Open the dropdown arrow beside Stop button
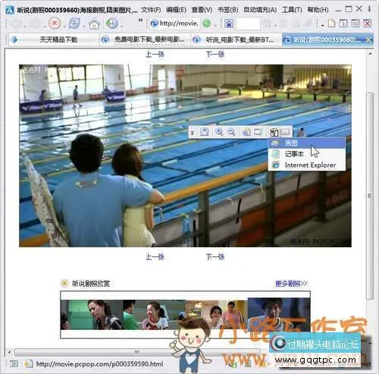Viewport: 379px width, 374px height. (x=64, y=26)
